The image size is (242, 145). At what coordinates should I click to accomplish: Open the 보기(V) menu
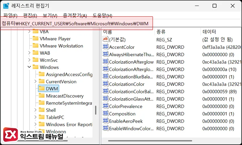coord(50,15)
